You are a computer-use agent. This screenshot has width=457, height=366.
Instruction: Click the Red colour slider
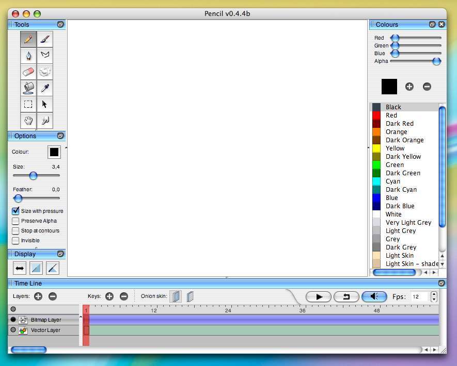[x=416, y=38]
